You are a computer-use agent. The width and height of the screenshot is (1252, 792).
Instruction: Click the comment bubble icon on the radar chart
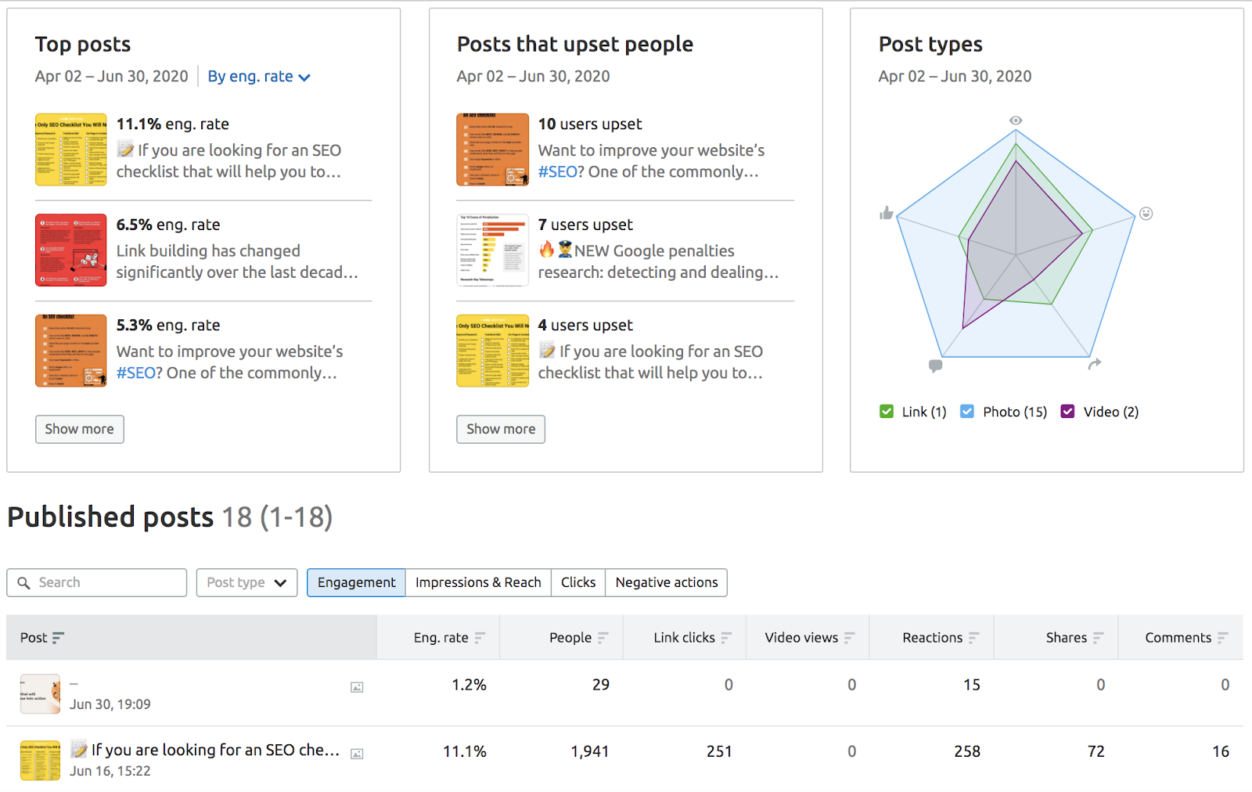point(935,365)
